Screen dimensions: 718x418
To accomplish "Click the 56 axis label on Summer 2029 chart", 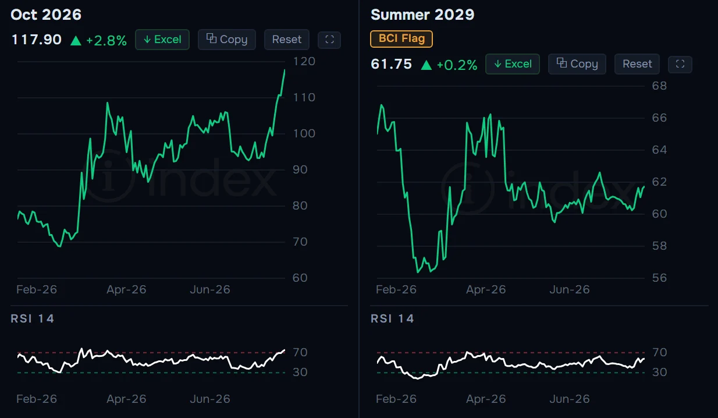I will [x=659, y=278].
